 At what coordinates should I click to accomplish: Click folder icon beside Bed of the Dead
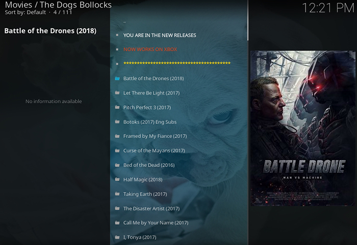pos(117,165)
